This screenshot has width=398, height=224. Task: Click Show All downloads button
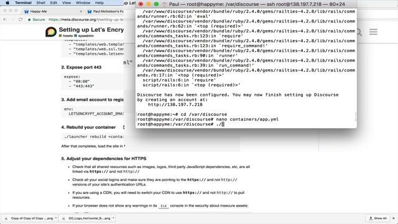(x=377, y=218)
